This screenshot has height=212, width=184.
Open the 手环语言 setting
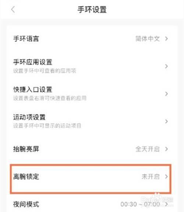[92, 39]
